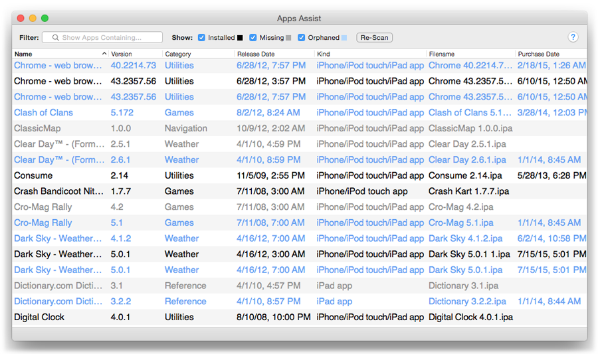Click the black Installed color swatch
Image resolution: width=598 pixels, height=354 pixels.
point(240,38)
